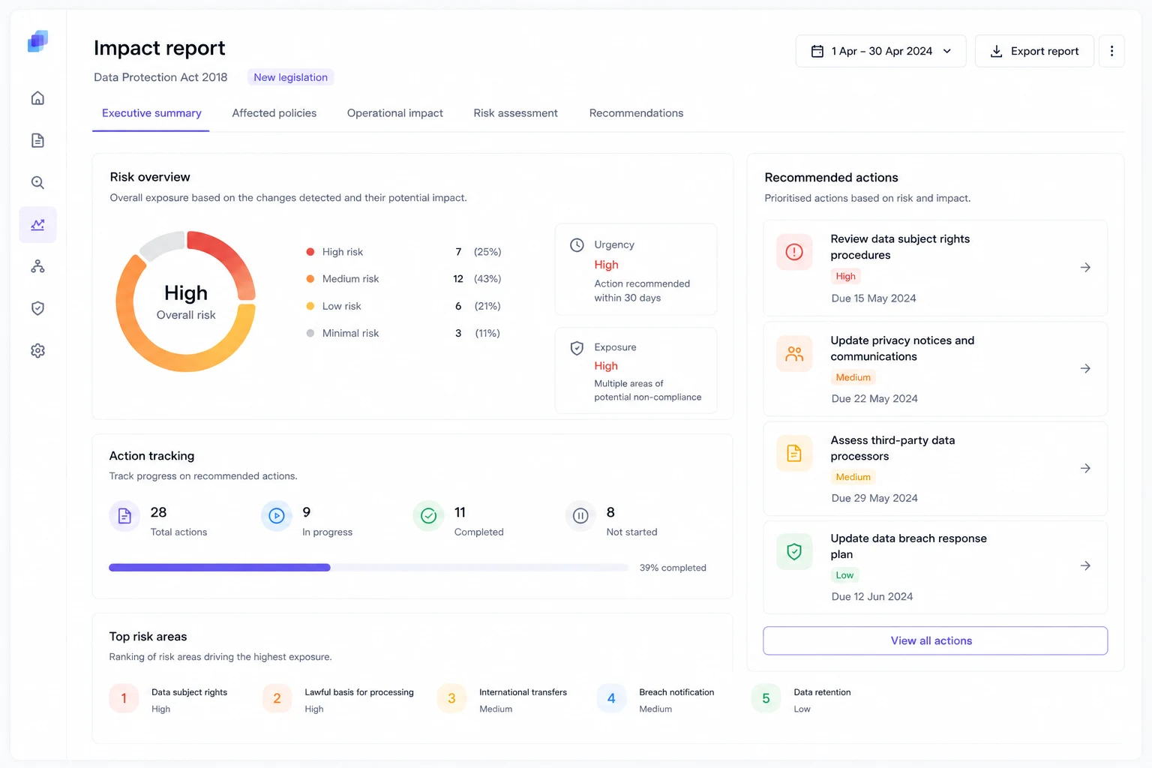Open the Recommendations tab
1152x768 pixels.
click(636, 113)
